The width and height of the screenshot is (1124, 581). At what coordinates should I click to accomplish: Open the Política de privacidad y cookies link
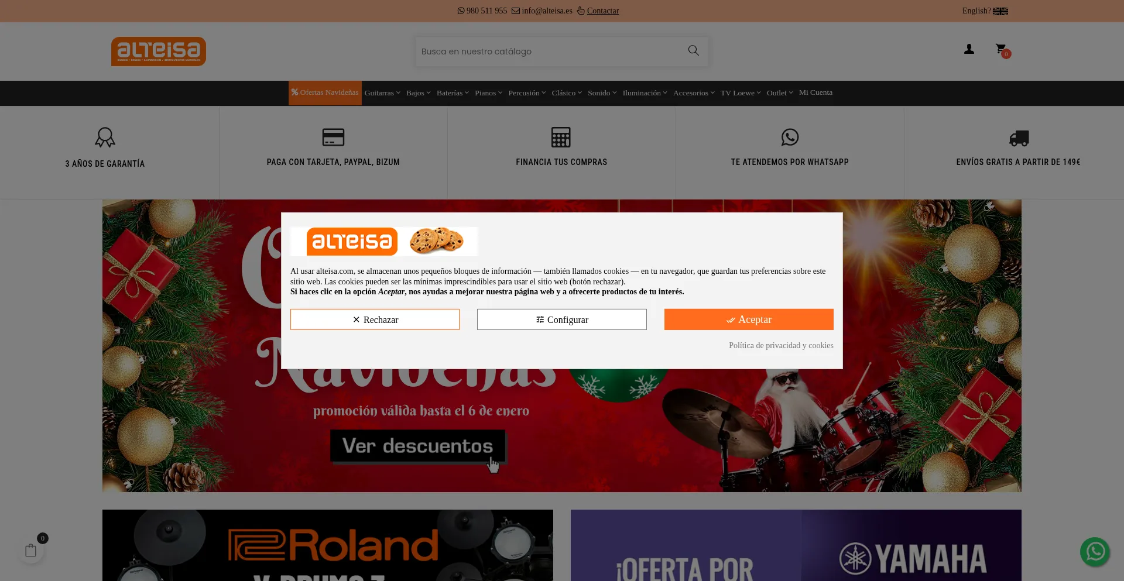(x=781, y=345)
